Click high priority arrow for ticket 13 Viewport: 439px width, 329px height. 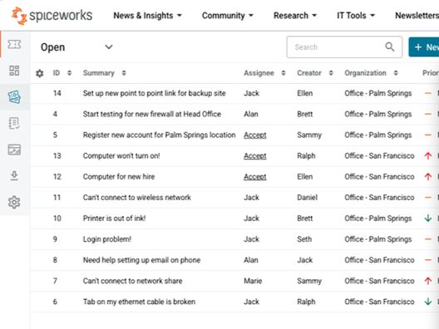click(x=428, y=155)
